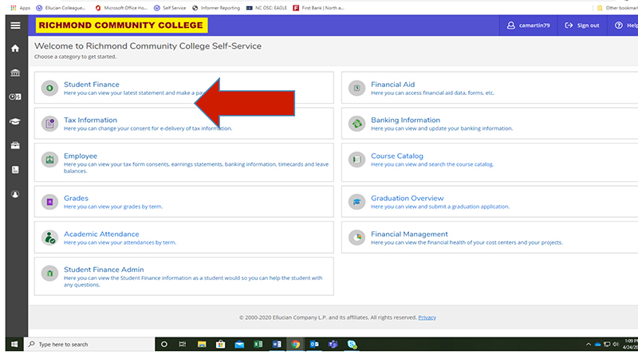Open NC OSC: EAGLE bookmark
Image resolution: width=638 pixels, height=359 pixels.
(266, 8)
